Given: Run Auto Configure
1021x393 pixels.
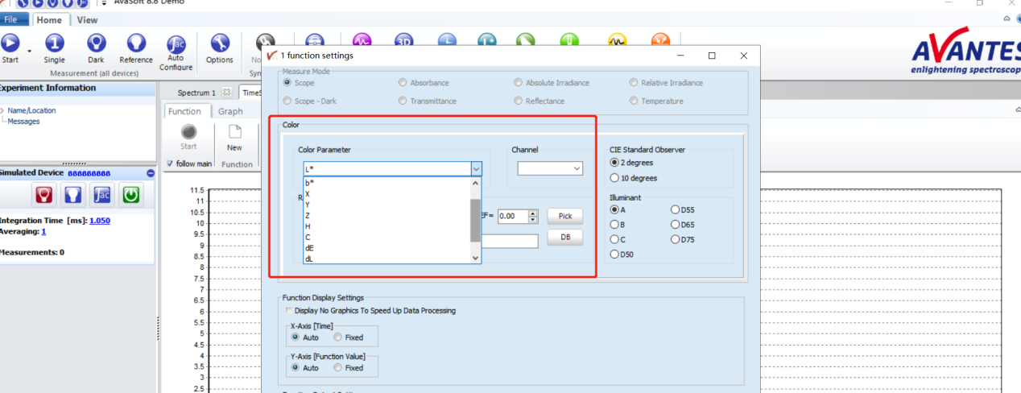Looking at the screenshot, I should pos(176,47).
